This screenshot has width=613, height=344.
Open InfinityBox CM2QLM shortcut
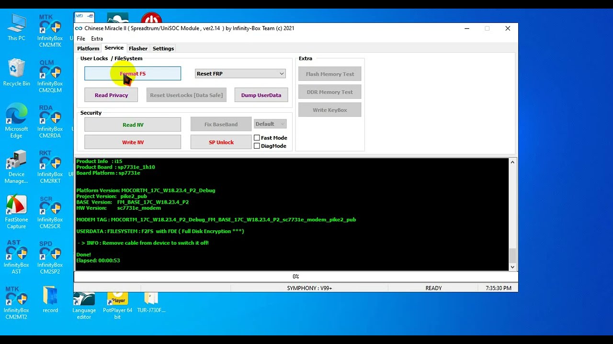[50, 76]
